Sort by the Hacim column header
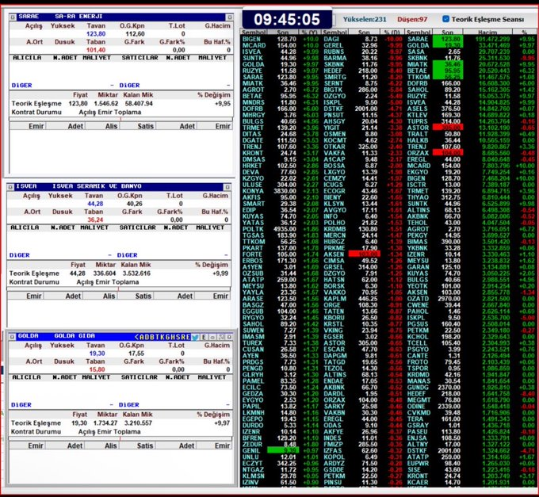The height and width of the screenshot is (497, 539). 487,32
